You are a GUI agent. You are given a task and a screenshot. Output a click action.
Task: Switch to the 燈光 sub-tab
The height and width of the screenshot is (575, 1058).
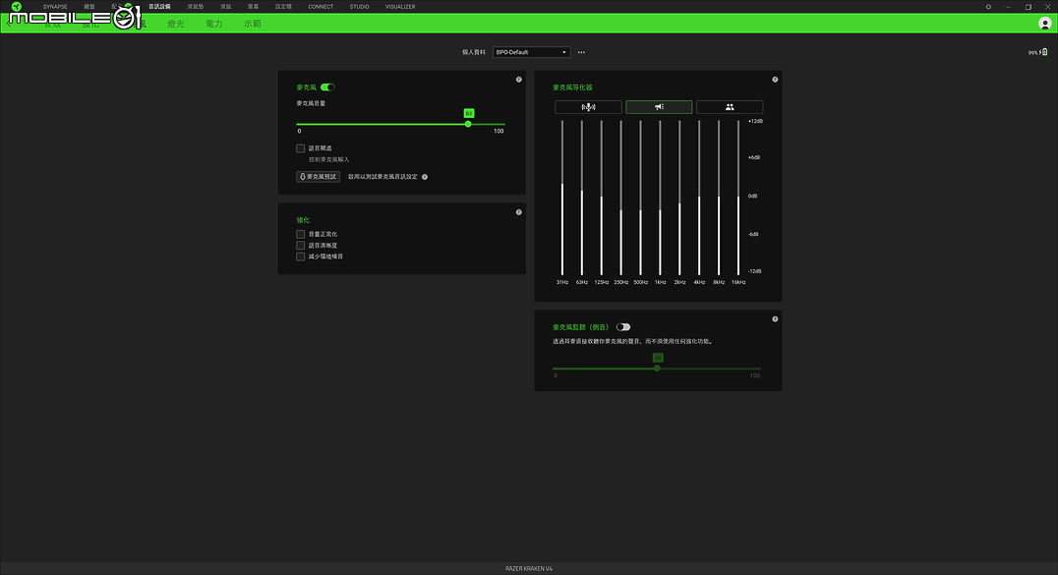pyautogui.click(x=175, y=24)
